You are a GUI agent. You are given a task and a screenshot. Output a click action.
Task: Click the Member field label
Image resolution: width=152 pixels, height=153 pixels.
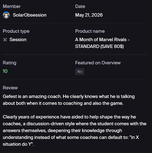[x=12, y=6]
